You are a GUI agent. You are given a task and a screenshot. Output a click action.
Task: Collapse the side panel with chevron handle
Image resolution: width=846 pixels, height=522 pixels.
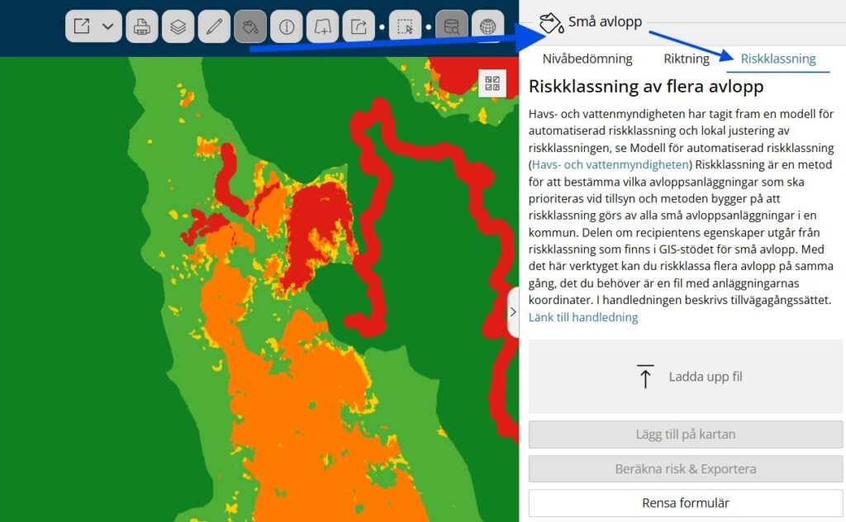click(512, 312)
